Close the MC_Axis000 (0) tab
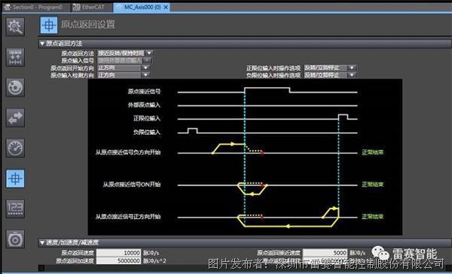Screen dimensions: 452x274 click(x=166, y=8)
